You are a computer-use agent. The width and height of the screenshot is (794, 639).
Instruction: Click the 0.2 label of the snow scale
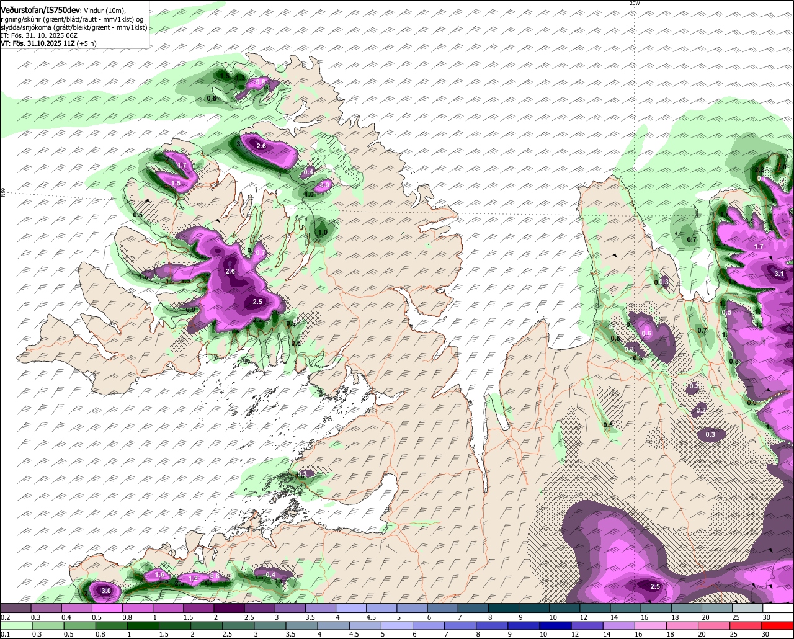tap(5, 617)
